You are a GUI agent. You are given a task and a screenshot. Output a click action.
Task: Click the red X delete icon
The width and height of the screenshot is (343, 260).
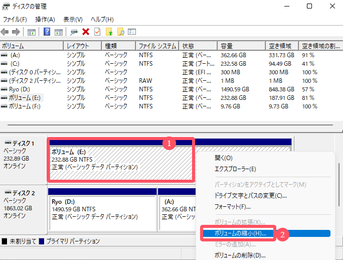pos(86,32)
